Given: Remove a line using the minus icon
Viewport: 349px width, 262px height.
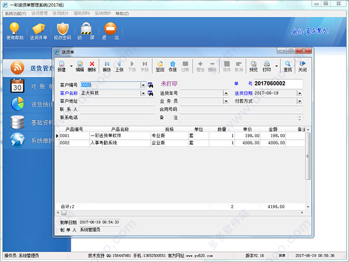Looking at the screenshot, I should tap(212, 66).
